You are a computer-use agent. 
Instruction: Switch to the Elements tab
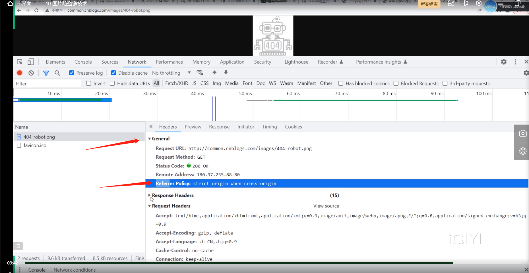[x=55, y=62]
